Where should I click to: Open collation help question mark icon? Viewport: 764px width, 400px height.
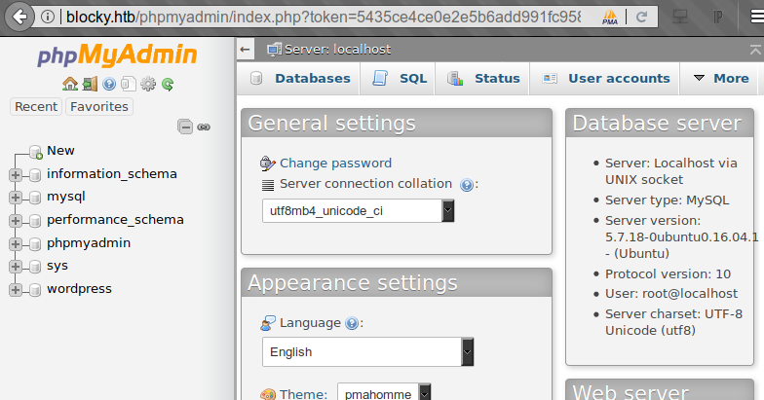tap(466, 185)
